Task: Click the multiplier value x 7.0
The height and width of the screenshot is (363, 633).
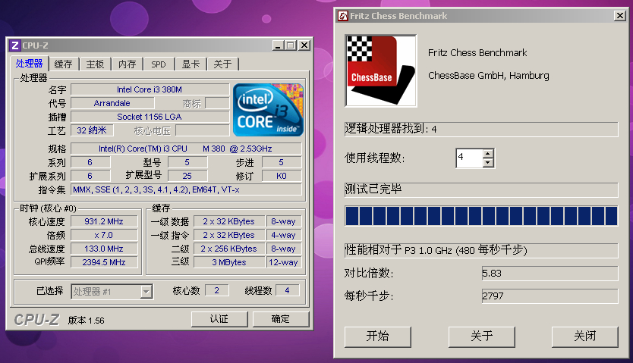Action: 104,235
